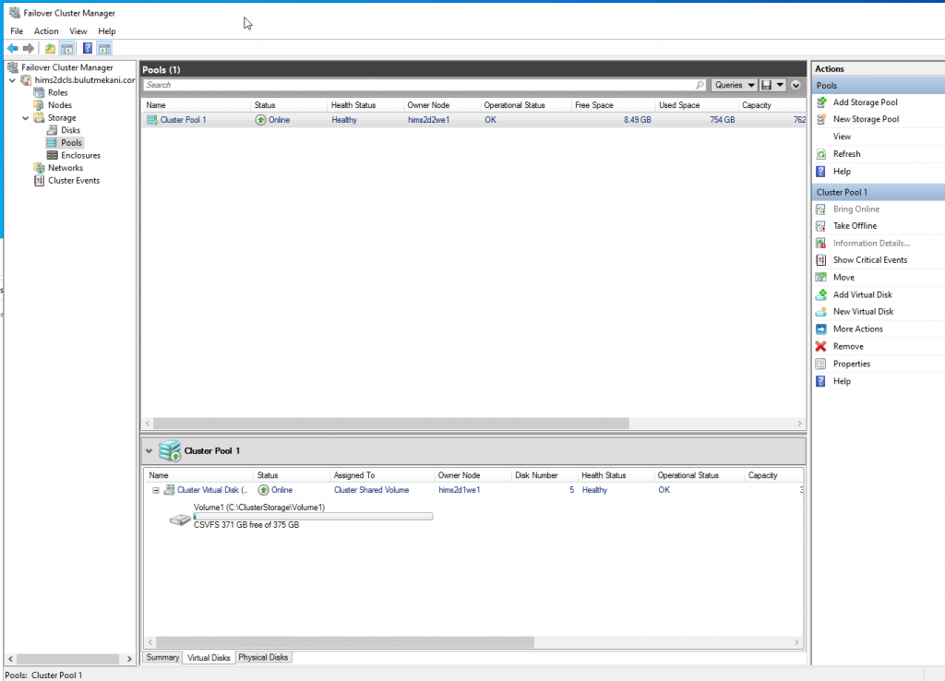Select the Failover Cluster Manager root node
The width and height of the screenshot is (945, 681).
[x=66, y=67]
